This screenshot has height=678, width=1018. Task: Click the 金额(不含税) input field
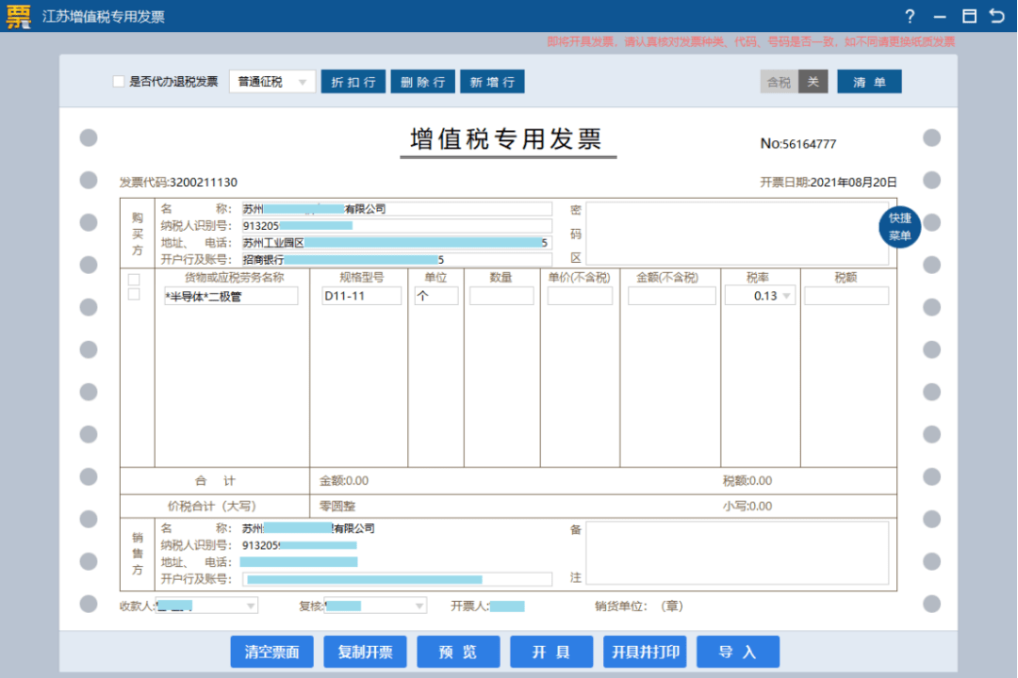tap(672, 296)
